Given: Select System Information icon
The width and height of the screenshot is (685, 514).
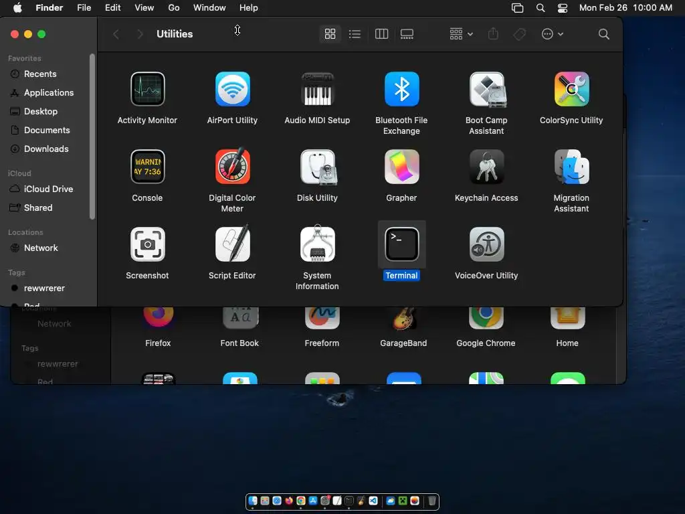Looking at the screenshot, I should coord(317,244).
